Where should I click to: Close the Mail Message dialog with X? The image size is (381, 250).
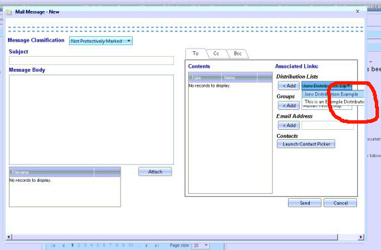[358, 12]
